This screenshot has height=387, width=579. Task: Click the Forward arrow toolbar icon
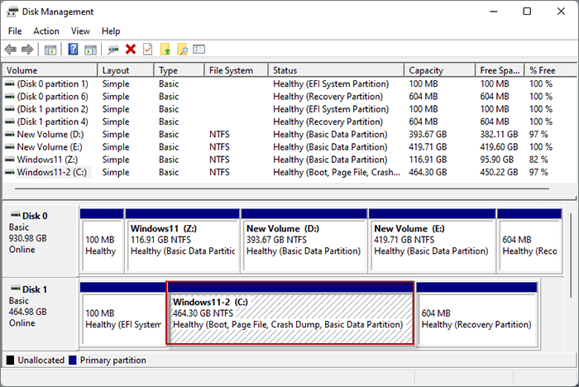(x=27, y=50)
